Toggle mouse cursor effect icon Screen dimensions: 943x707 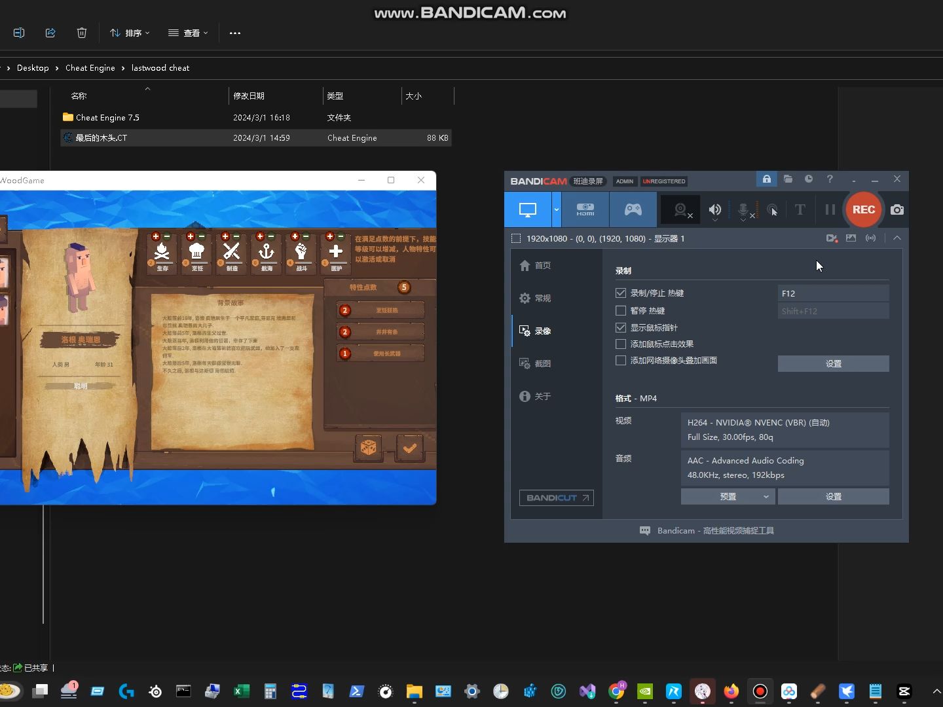(773, 210)
